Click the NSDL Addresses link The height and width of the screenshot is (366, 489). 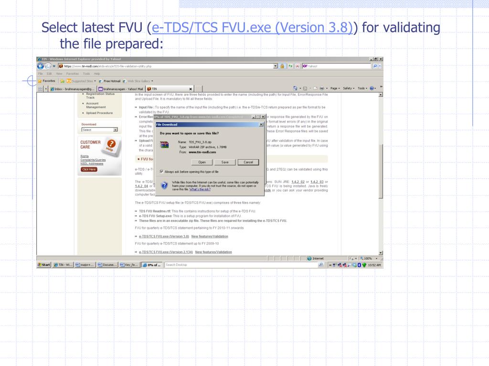[x=92, y=164]
